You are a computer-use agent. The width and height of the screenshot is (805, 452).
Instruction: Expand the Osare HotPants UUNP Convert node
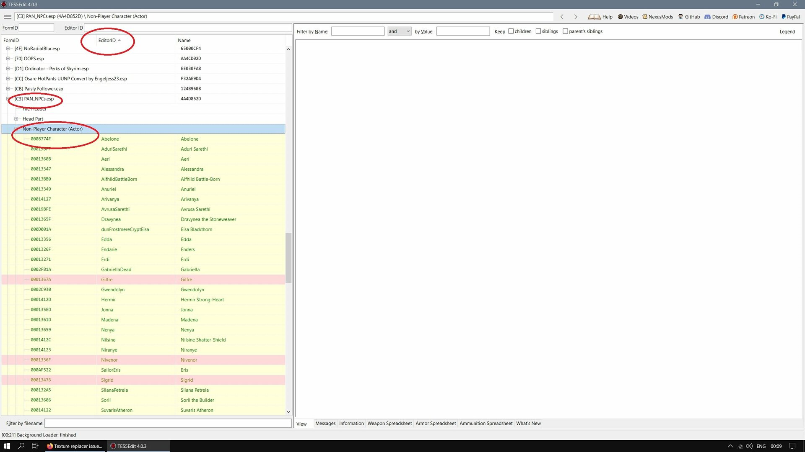click(8, 79)
